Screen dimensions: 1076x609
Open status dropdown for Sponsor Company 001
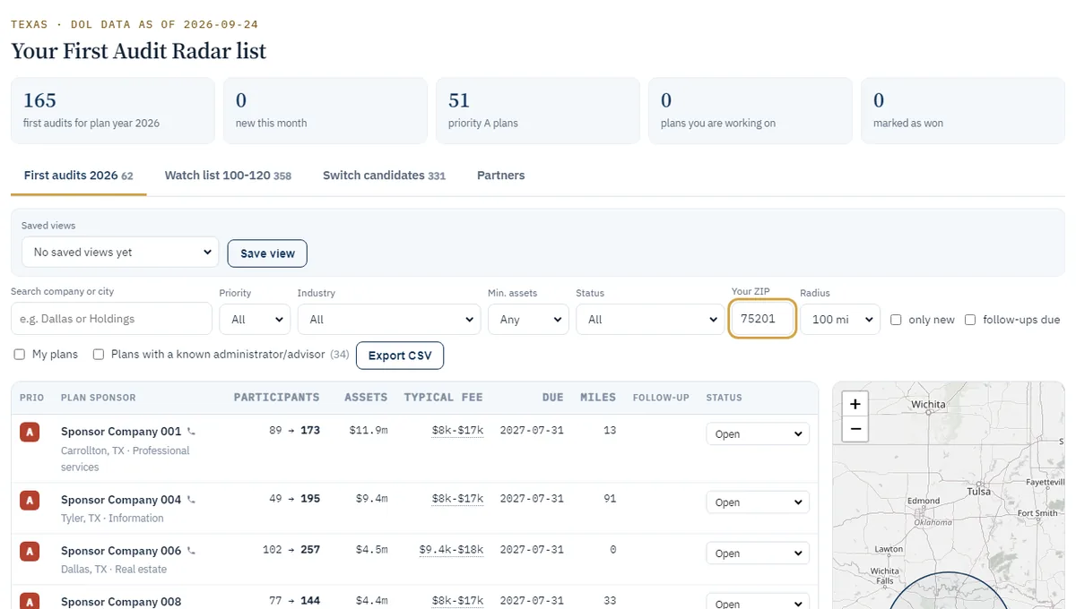tap(758, 433)
